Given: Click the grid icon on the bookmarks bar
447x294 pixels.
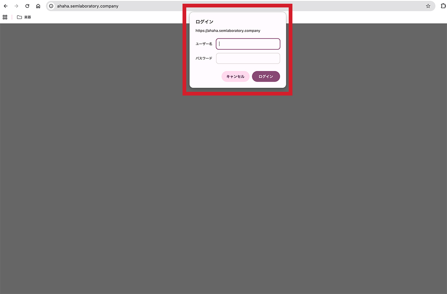Looking at the screenshot, I should point(5,17).
